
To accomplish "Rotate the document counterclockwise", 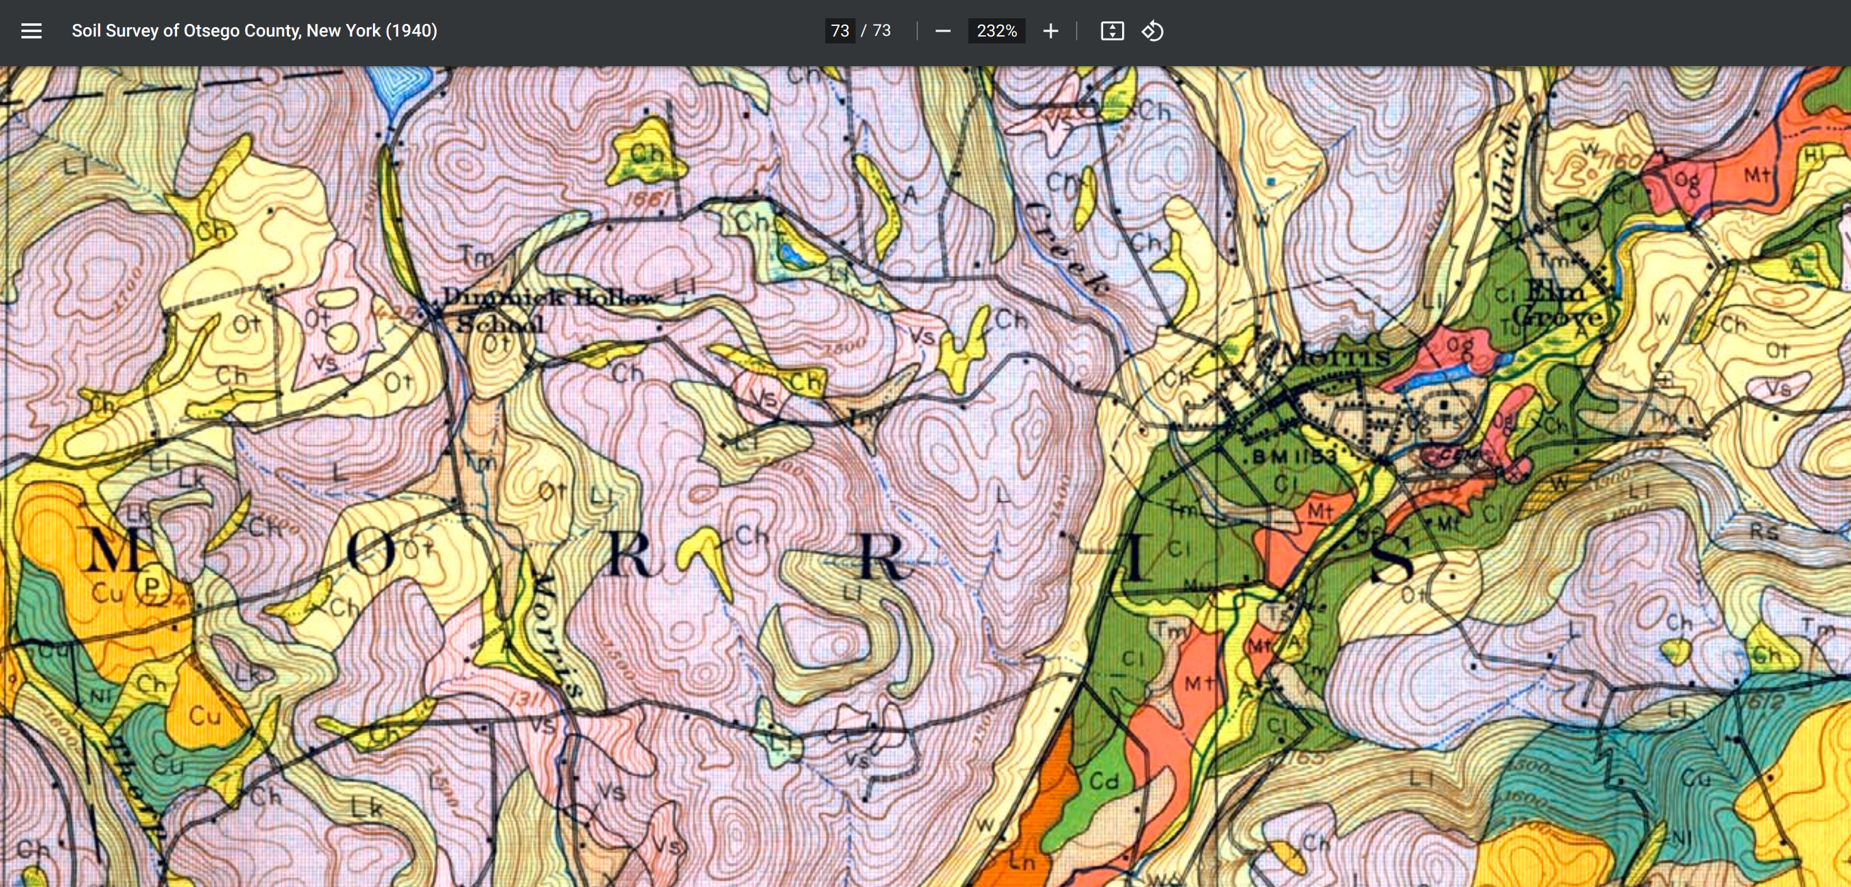I will coord(1152,31).
